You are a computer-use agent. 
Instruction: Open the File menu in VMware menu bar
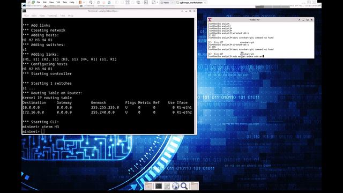coord(38,2)
